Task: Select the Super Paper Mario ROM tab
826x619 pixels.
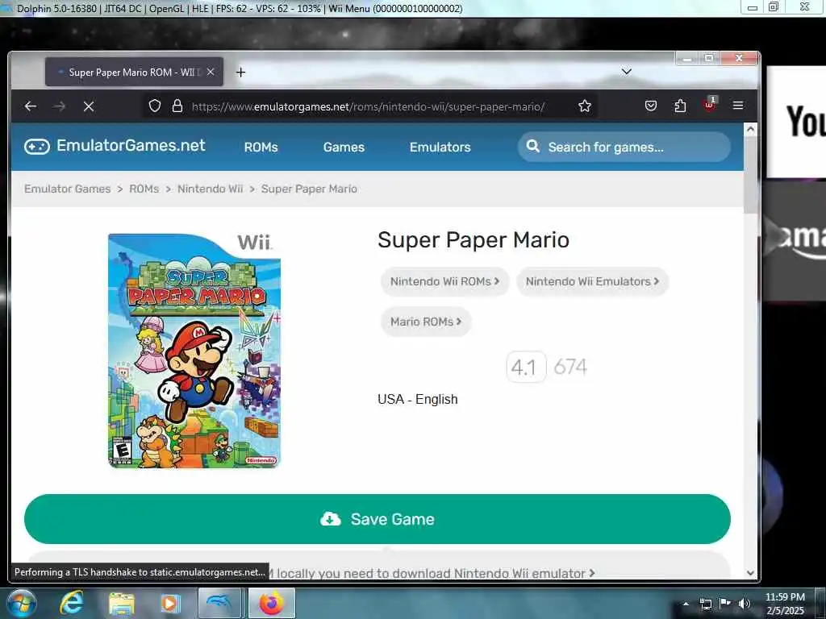Action: point(134,72)
